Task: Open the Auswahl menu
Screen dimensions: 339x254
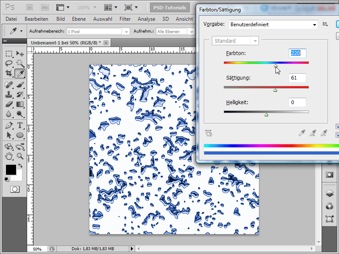Action: tap(103, 19)
